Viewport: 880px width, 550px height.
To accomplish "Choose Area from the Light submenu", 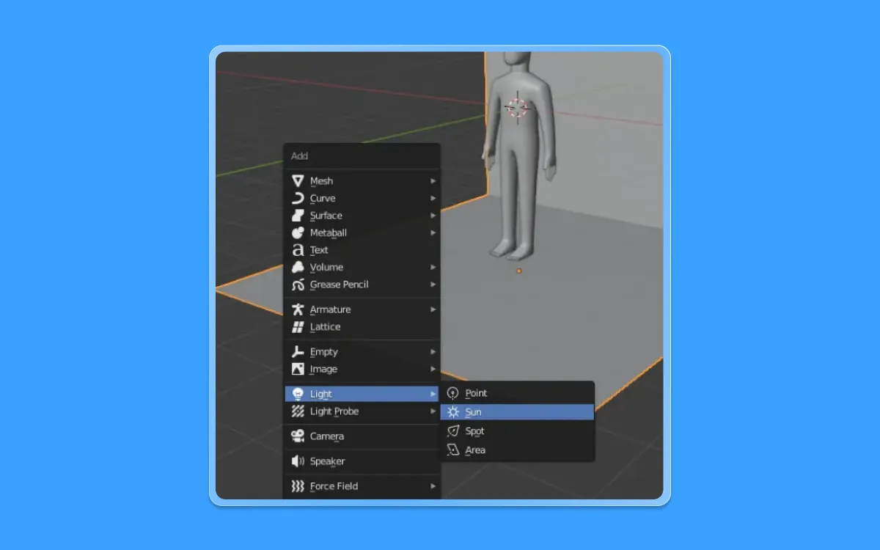I will point(517,450).
